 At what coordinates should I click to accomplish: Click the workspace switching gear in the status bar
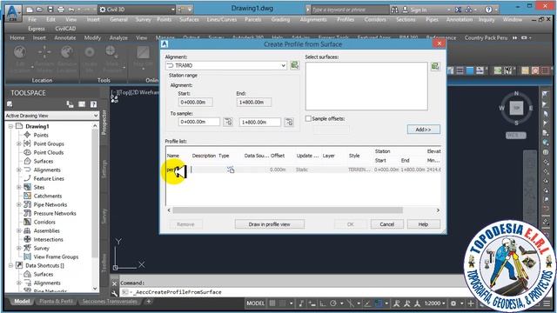pyautogui.click(x=453, y=303)
